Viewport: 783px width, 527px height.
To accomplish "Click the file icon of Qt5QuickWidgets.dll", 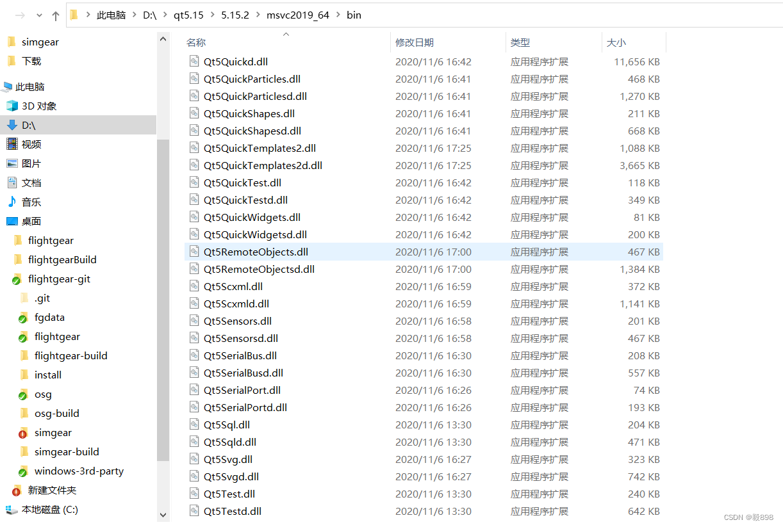I will click(x=194, y=217).
